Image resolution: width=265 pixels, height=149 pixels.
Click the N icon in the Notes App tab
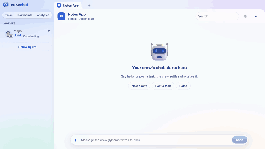click(59, 6)
